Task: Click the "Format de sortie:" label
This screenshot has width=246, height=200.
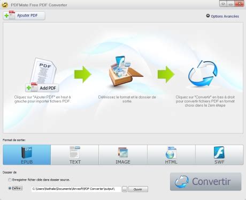Action: click(14, 140)
